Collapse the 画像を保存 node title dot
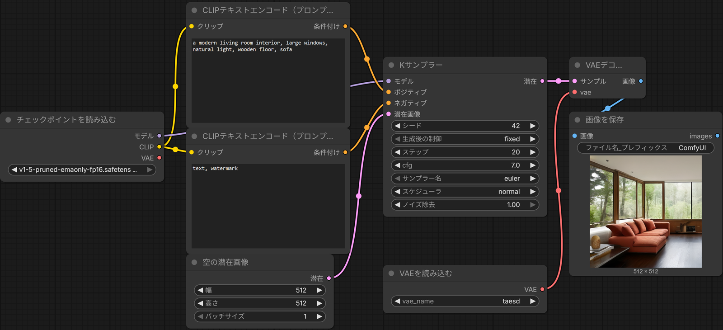The height and width of the screenshot is (330, 723). pyautogui.click(x=577, y=120)
